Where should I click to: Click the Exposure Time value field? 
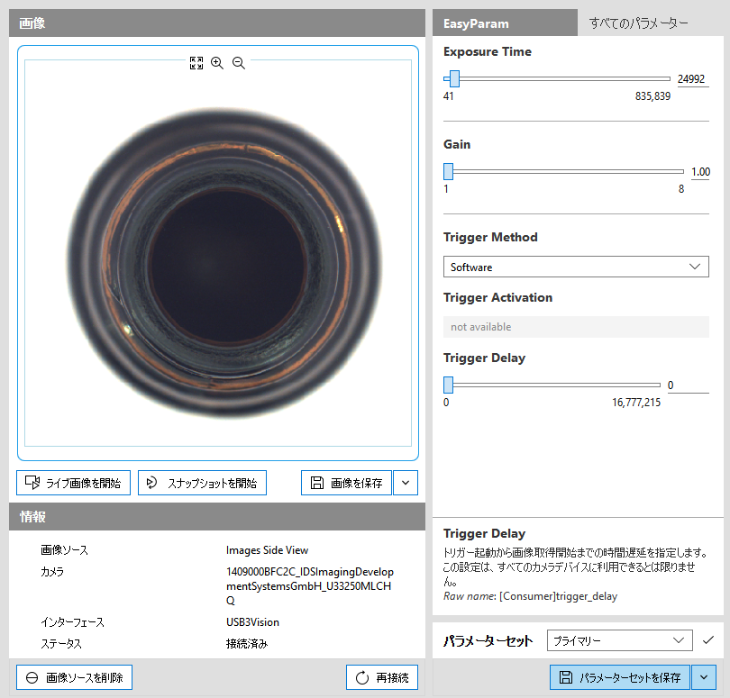[x=691, y=78]
